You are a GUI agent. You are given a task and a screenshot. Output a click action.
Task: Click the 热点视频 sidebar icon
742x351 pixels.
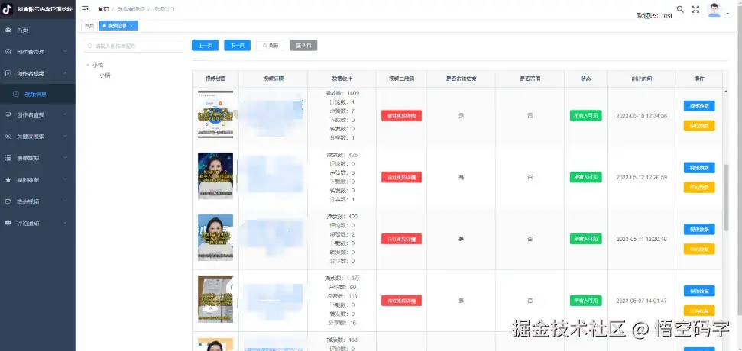[x=8, y=201]
